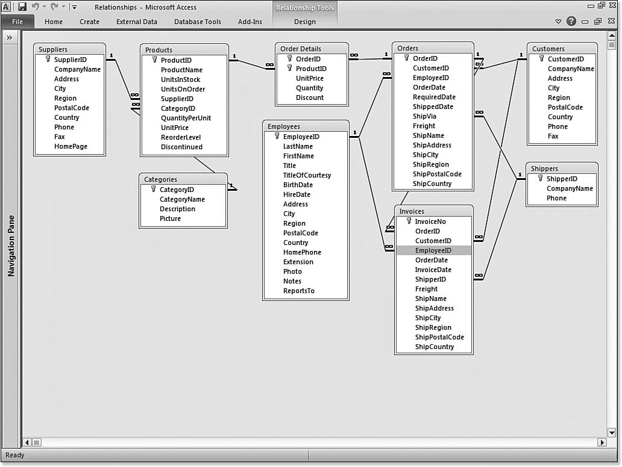Open the Customize Quick Access Toolbar dropdown
The image size is (622, 467).
[x=74, y=7]
